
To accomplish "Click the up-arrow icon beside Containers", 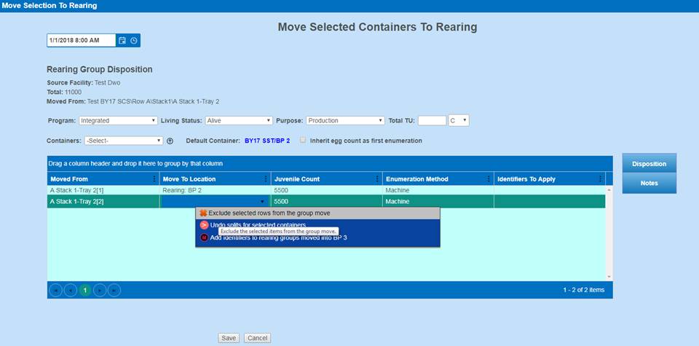I will pyautogui.click(x=170, y=141).
